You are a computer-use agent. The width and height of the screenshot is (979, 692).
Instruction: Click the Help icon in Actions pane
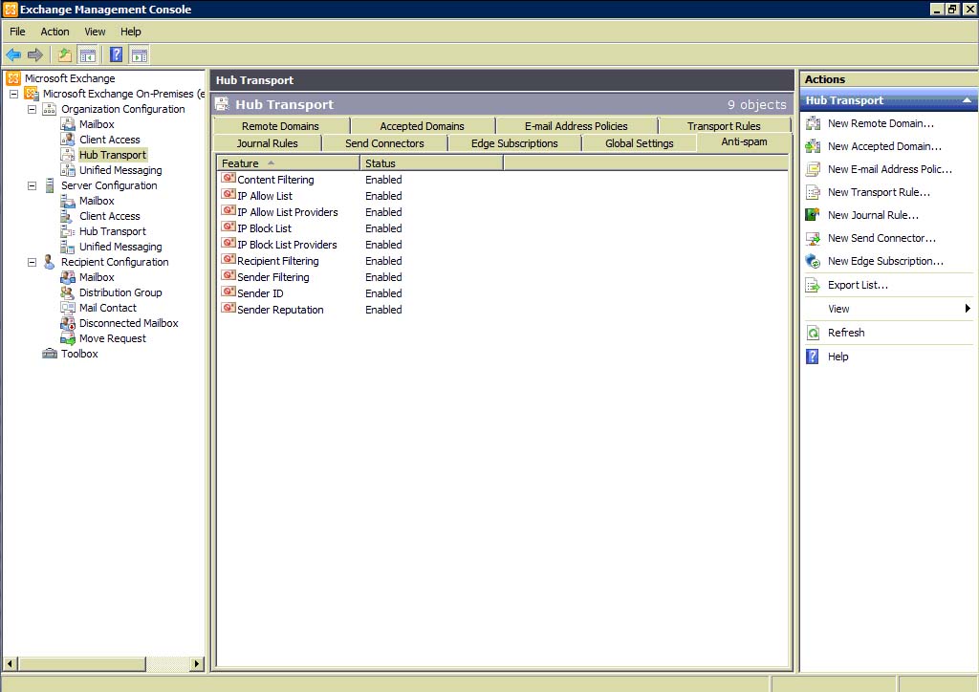click(x=813, y=357)
